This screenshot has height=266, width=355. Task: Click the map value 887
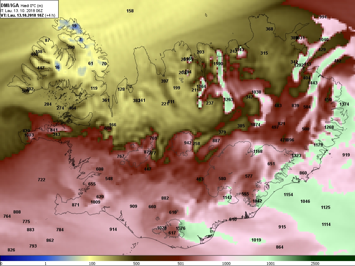[x=216, y=141]
